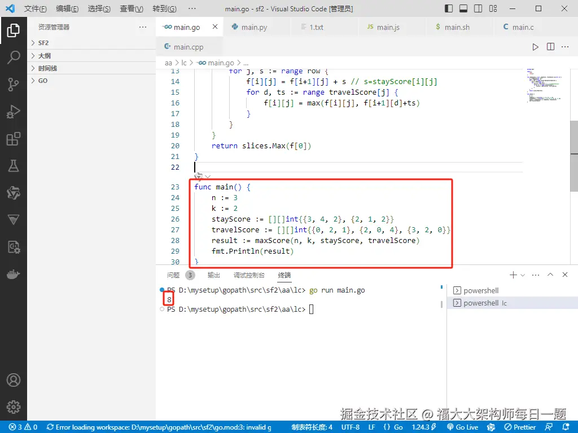This screenshot has width=578, height=433.
Task: Close the terminal panel
Action: click(564, 275)
